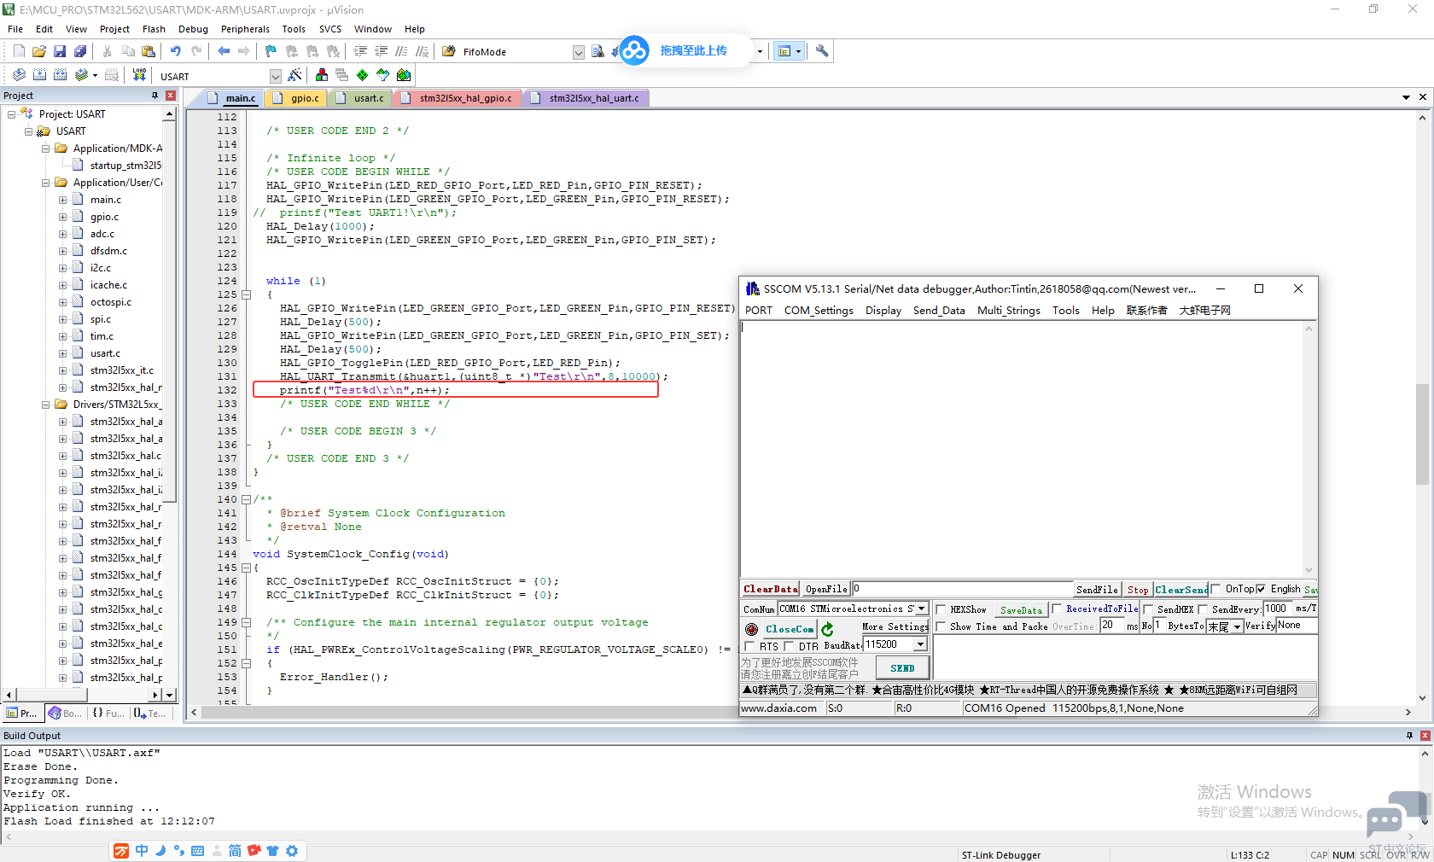Enable Show Time and Packe checkbox
1434x862 pixels.
click(941, 626)
